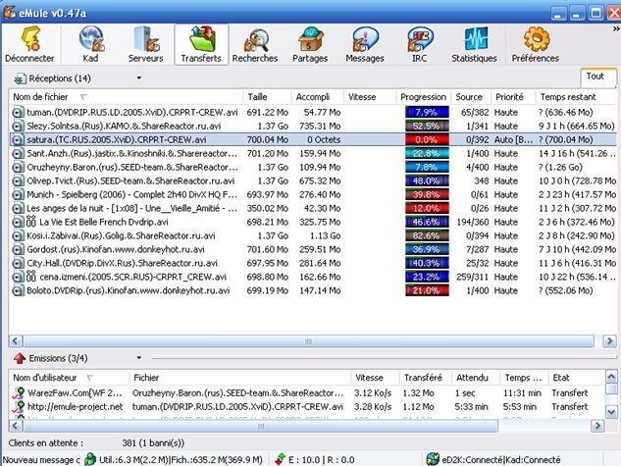Click the rating icon on cena.izmeni row
The height and width of the screenshot is (466, 621).
coord(30,277)
